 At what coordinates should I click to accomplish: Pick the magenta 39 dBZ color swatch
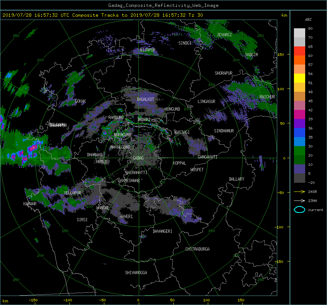coord(299,115)
